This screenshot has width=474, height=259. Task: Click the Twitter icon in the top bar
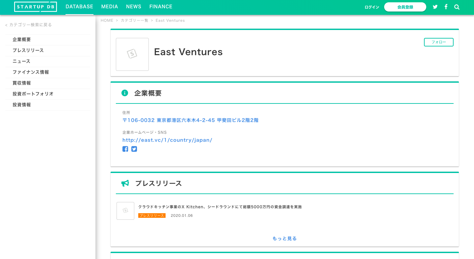click(x=435, y=7)
